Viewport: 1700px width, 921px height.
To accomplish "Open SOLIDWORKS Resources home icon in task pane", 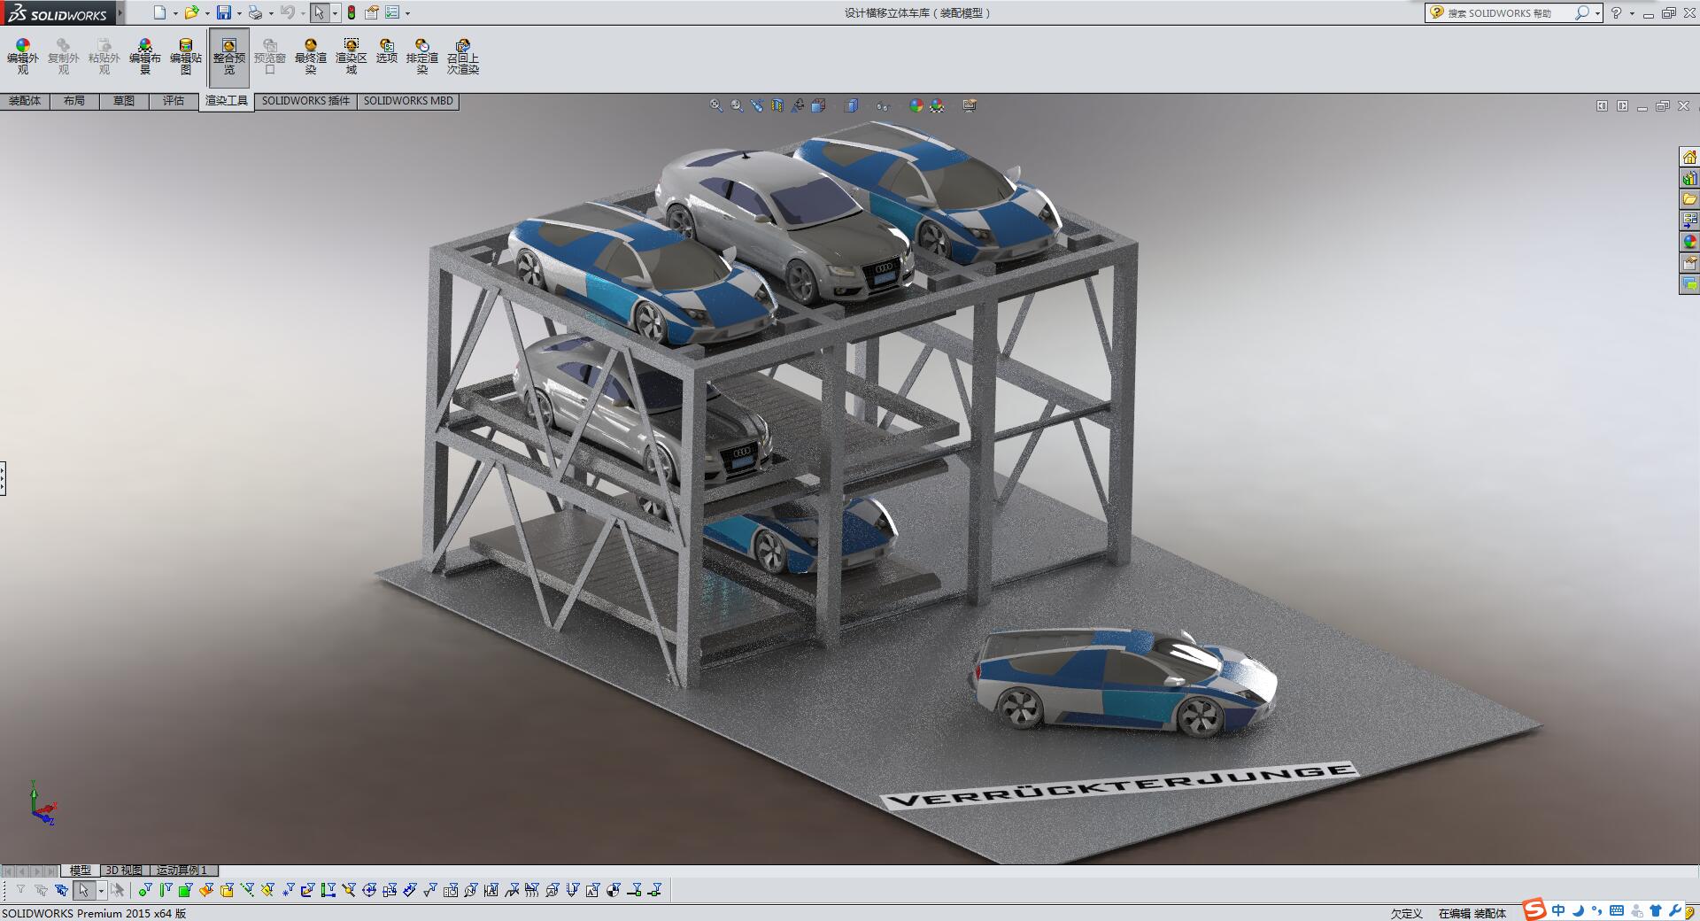I will pyautogui.click(x=1689, y=157).
